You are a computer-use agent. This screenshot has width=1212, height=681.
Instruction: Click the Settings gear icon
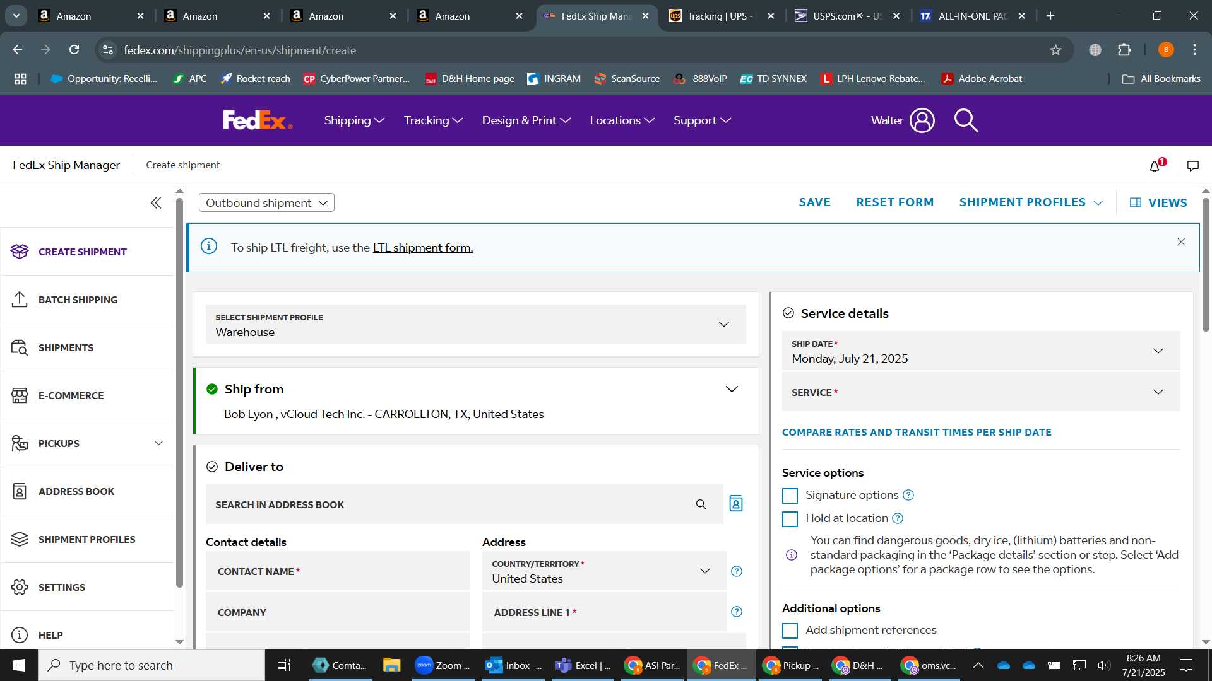point(20,587)
